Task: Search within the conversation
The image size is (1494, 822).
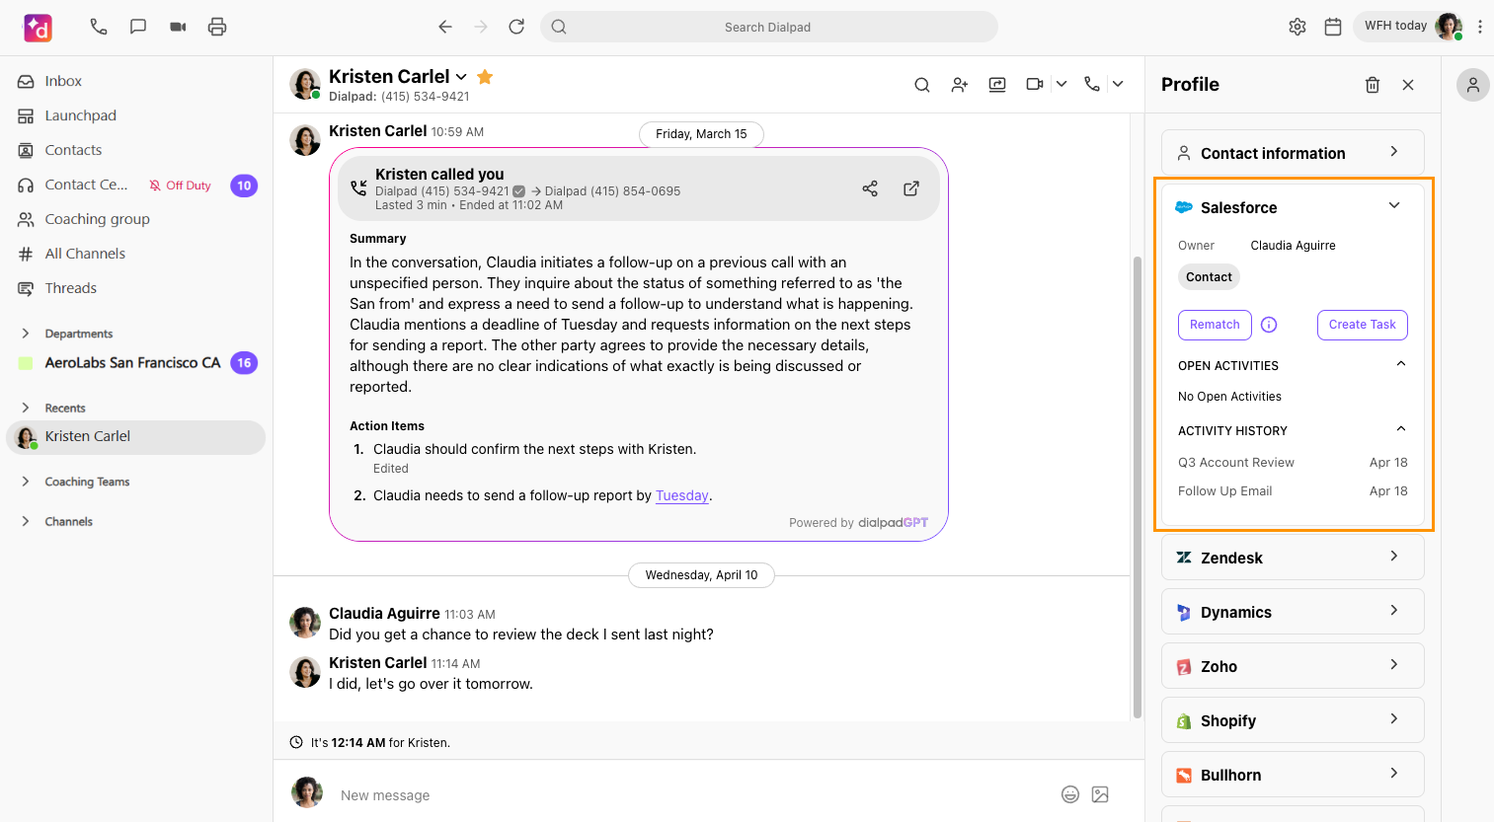Action: (x=922, y=85)
